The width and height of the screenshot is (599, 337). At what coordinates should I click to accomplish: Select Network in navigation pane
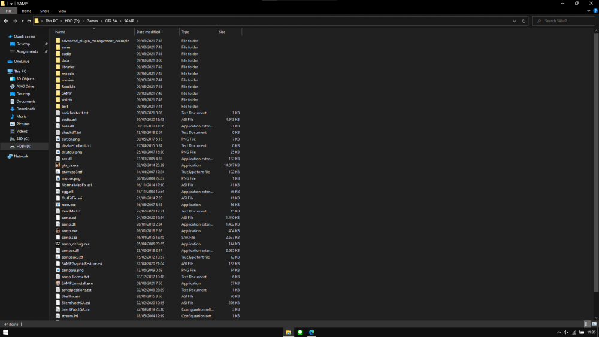point(20,156)
